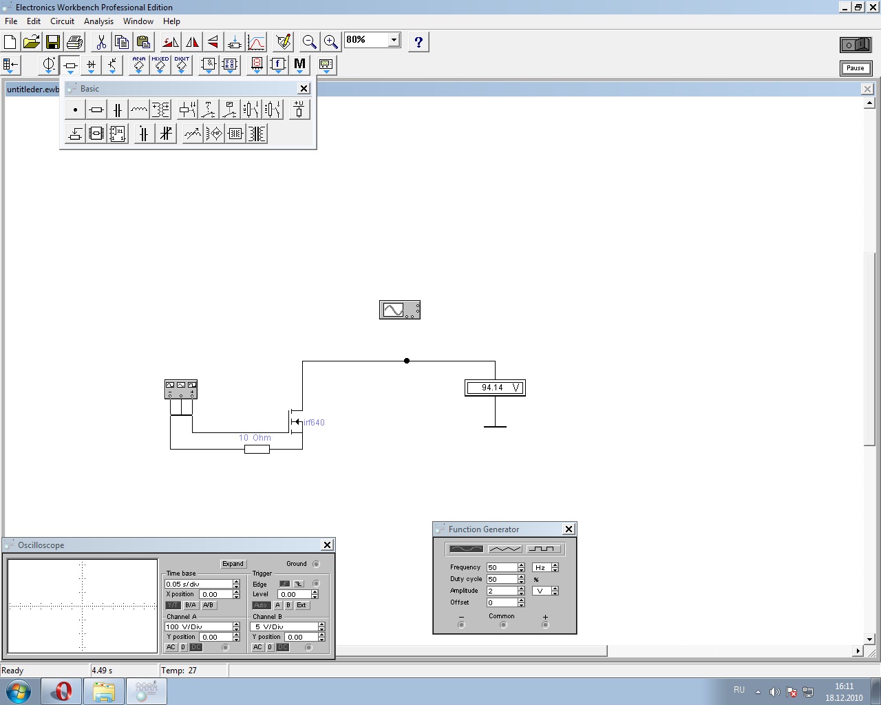The height and width of the screenshot is (705, 881).
Task: Set oscilloscope trigger source to A
Action: click(278, 605)
